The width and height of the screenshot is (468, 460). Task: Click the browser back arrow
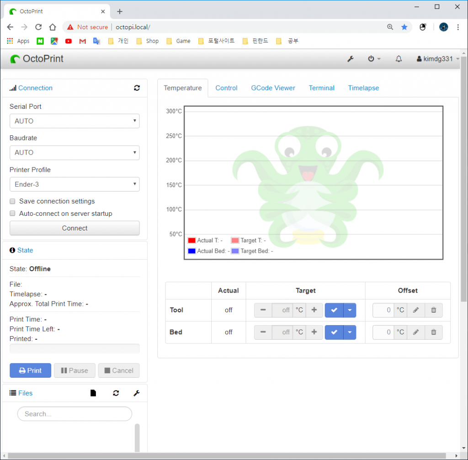point(10,27)
